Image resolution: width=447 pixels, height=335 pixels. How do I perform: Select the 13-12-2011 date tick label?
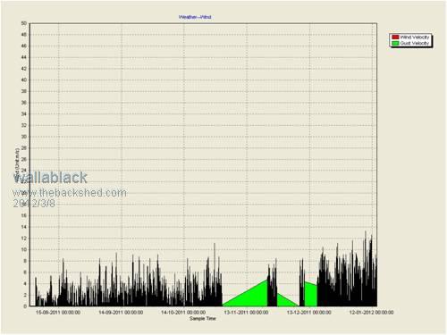(309, 313)
